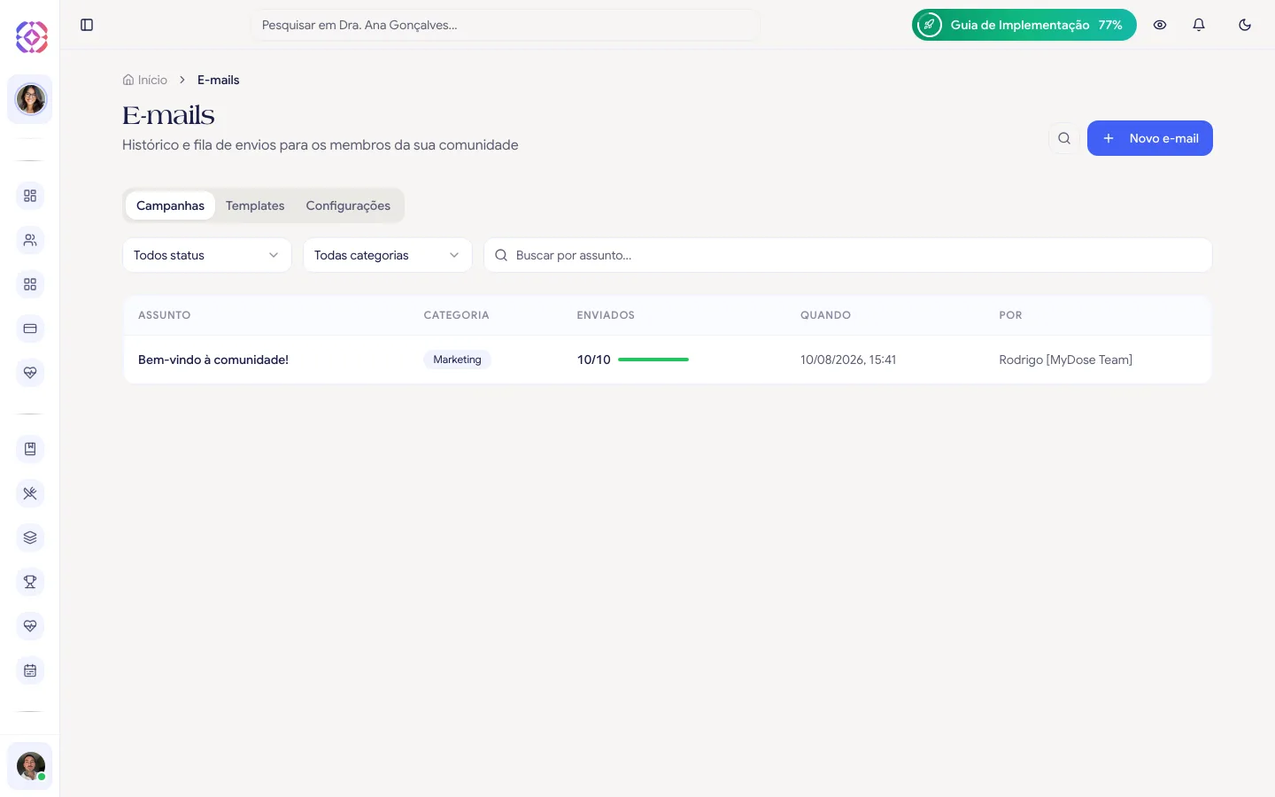
Task: Open the fork and knife nutrition icon
Action: point(30,493)
